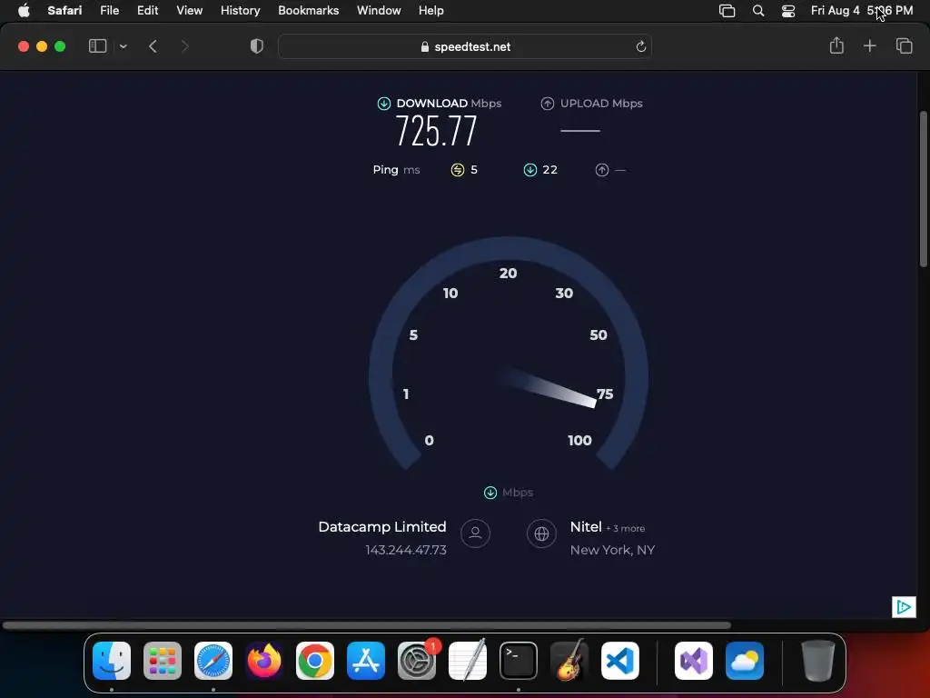Image resolution: width=930 pixels, height=698 pixels.
Task: Open the History menu
Action: tap(240, 11)
